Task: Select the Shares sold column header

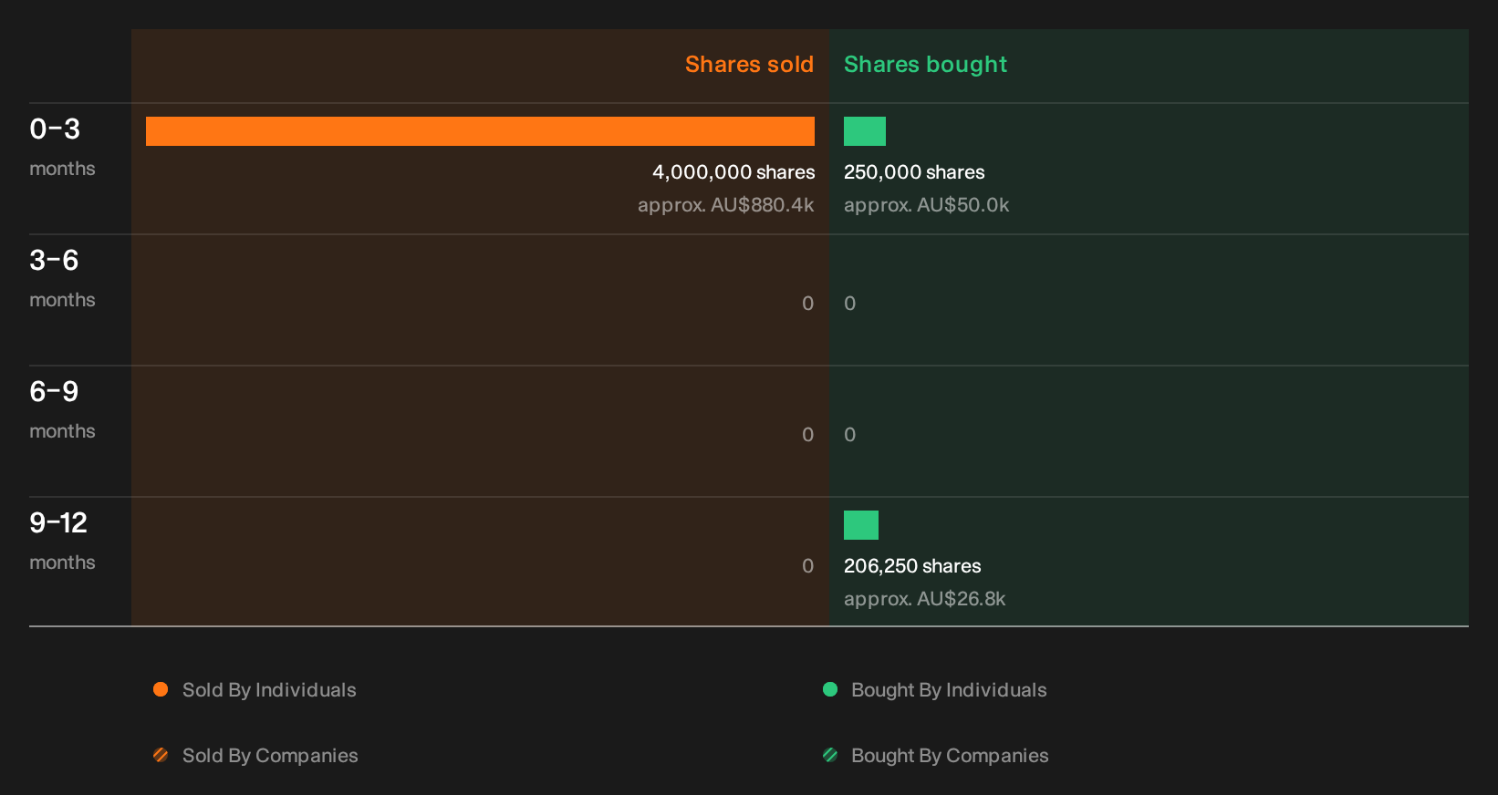Action: pos(749,65)
